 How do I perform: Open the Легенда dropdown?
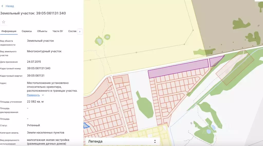pyautogui.click(x=122, y=141)
